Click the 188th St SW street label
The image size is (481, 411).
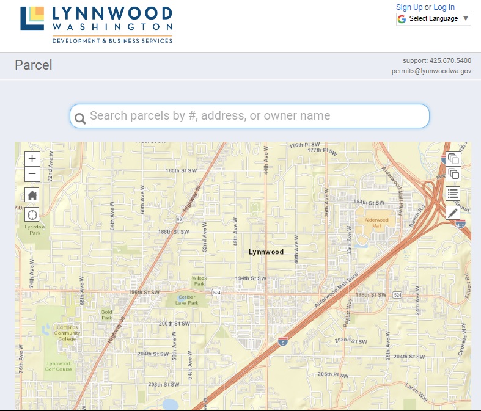[174, 232]
